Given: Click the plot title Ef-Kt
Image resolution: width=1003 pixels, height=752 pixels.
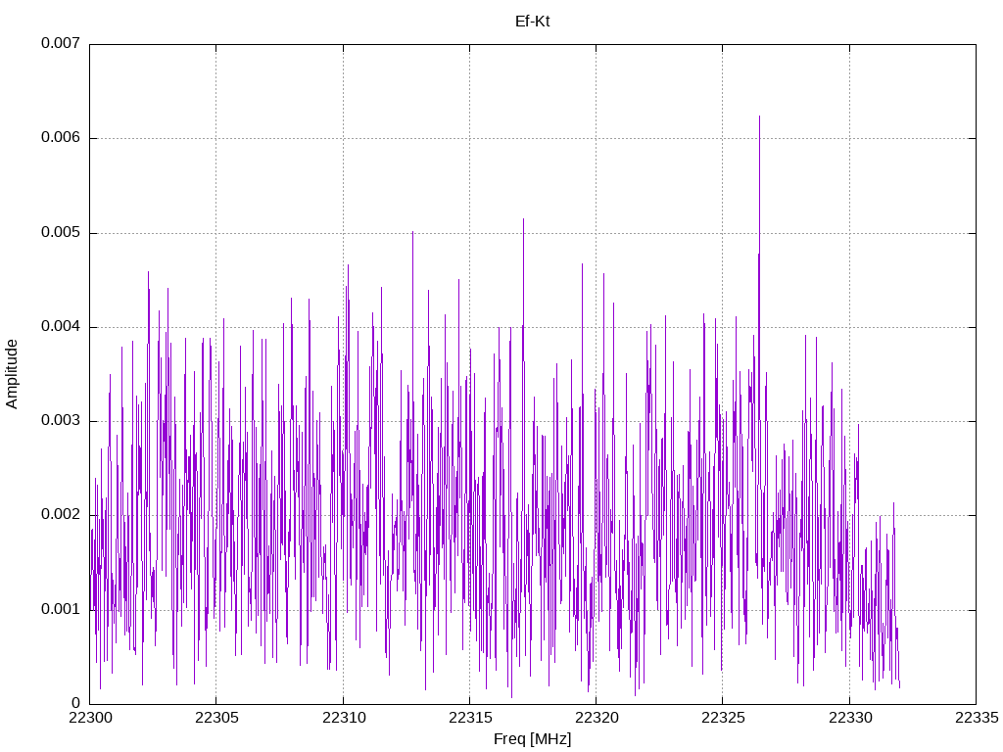Looking at the screenshot, I should [x=532, y=22].
